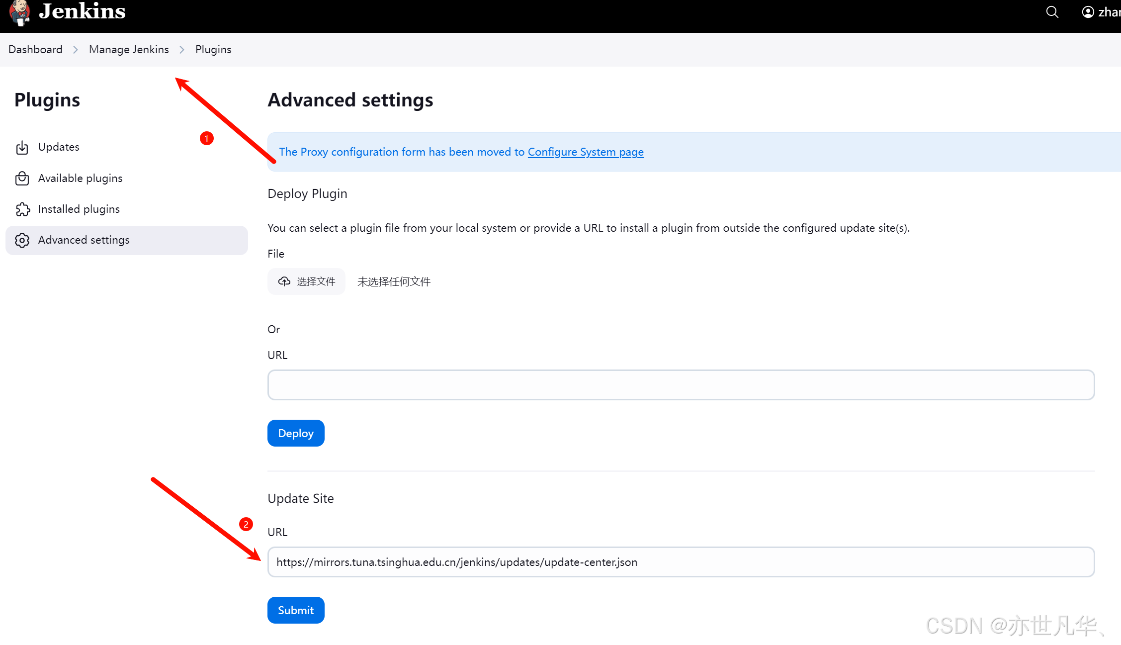This screenshot has height=645, width=1121.
Task: Click the Submit button
Action: (296, 610)
